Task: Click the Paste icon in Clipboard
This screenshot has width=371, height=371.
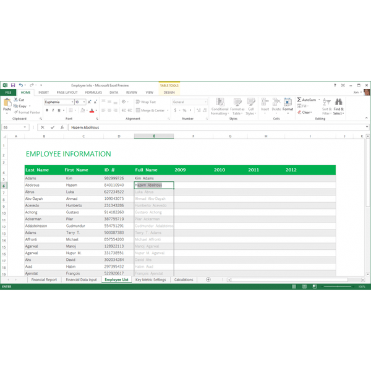Action: (x=7, y=103)
